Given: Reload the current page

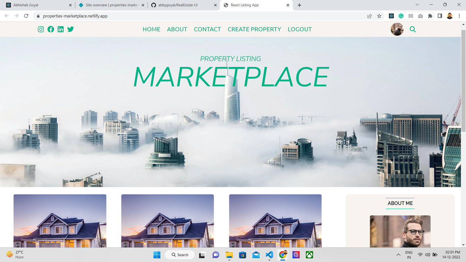Looking at the screenshot, I should 26,16.
